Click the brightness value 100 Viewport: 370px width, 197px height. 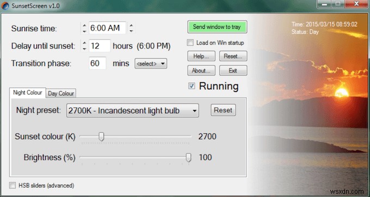pos(205,157)
